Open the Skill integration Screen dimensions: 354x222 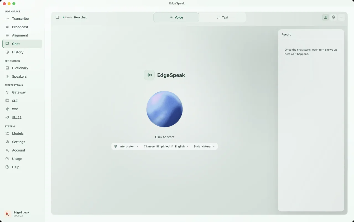[x=22, y=117]
